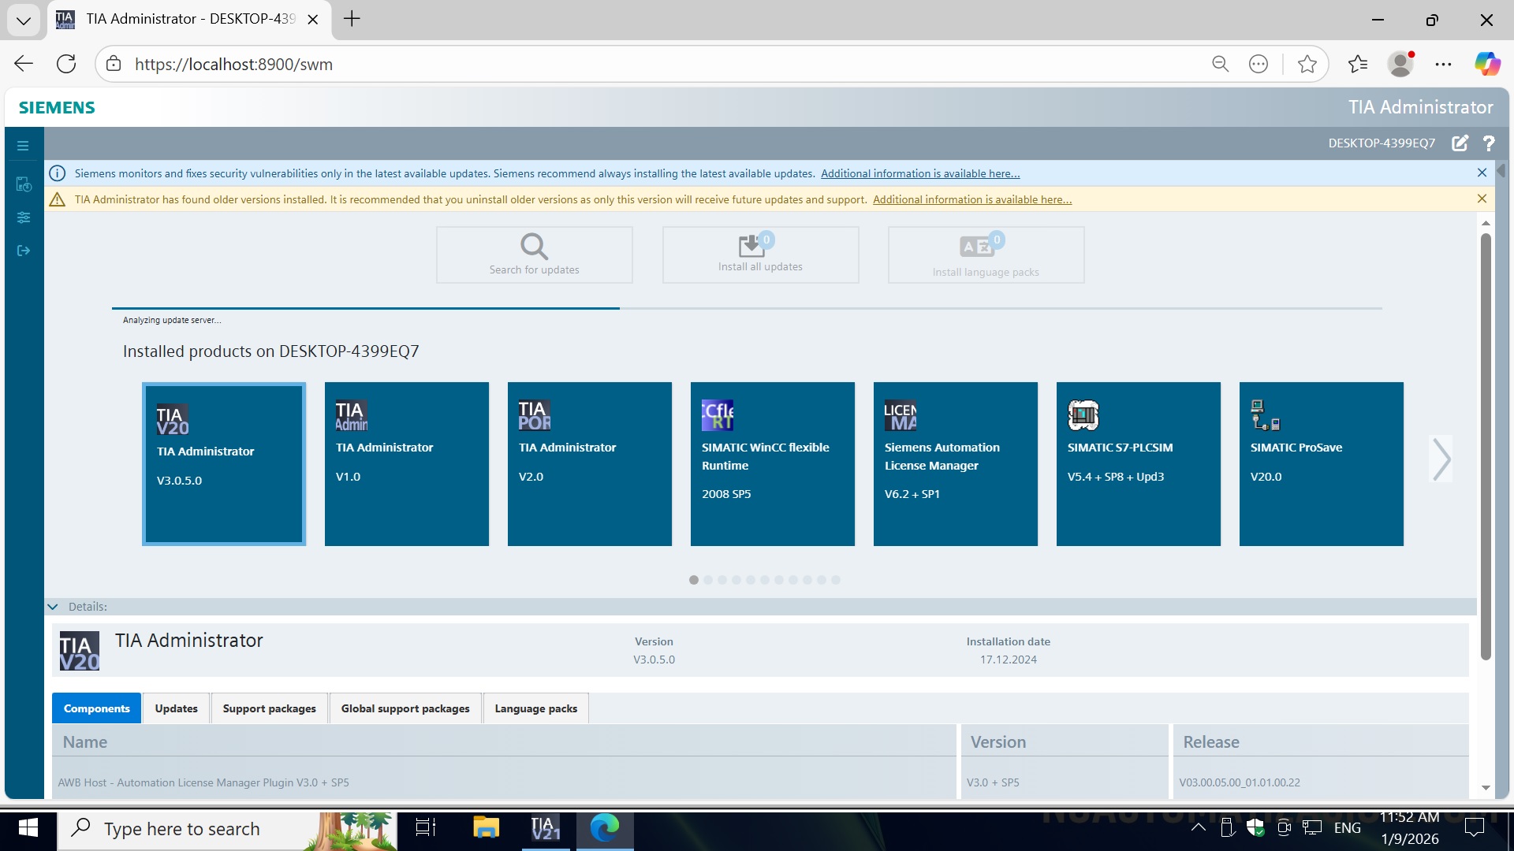Switch to the Global support packages tab
The height and width of the screenshot is (851, 1514).
pyautogui.click(x=405, y=708)
